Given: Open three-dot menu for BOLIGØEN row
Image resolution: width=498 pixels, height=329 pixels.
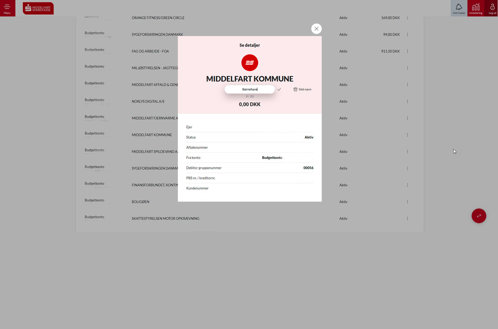Looking at the screenshot, I should click(x=408, y=202).
